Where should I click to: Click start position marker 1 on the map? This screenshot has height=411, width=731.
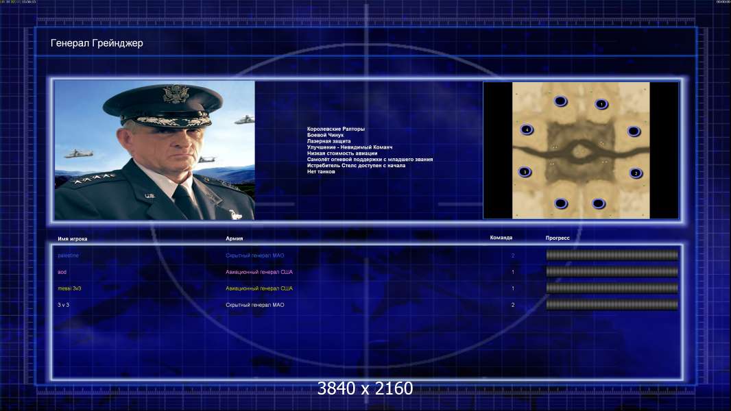pos(601,104)
